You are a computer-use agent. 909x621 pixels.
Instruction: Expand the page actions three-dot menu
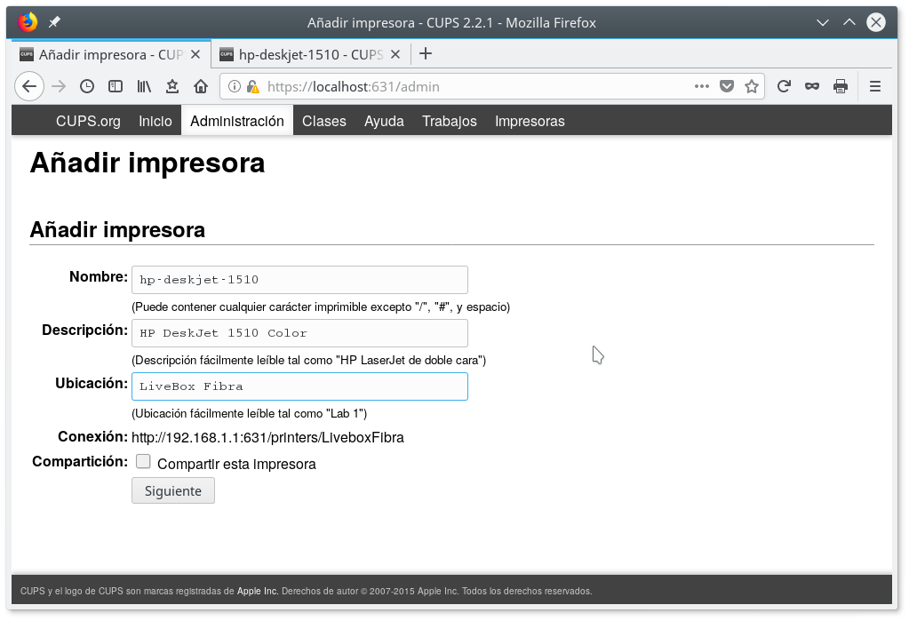tap(702, 86)
